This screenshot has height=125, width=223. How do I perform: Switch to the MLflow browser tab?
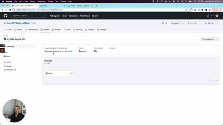[x=52, y=6]
